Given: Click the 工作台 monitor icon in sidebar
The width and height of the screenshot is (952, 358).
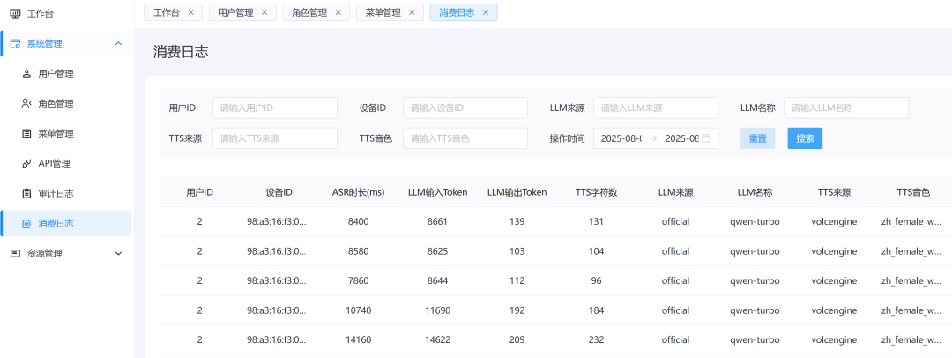Looking at the screenshot, I should pos(15,14).
